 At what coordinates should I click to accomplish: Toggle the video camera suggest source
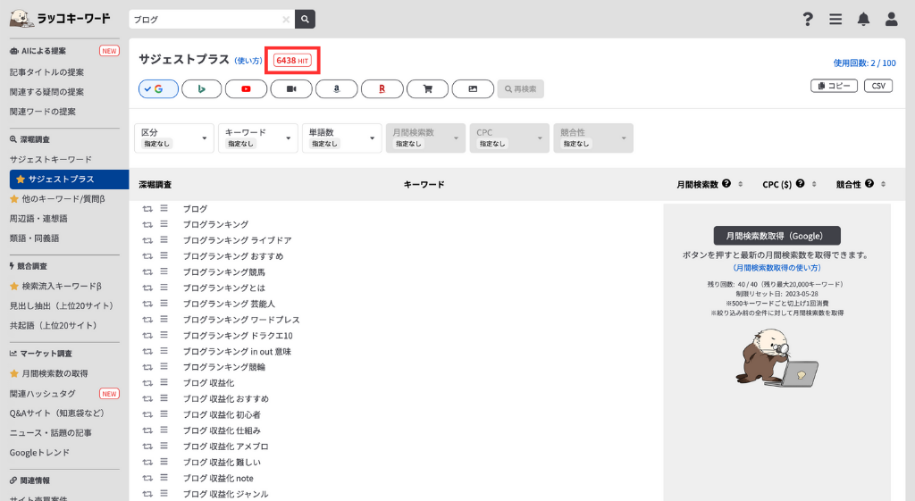pos(291,88)
